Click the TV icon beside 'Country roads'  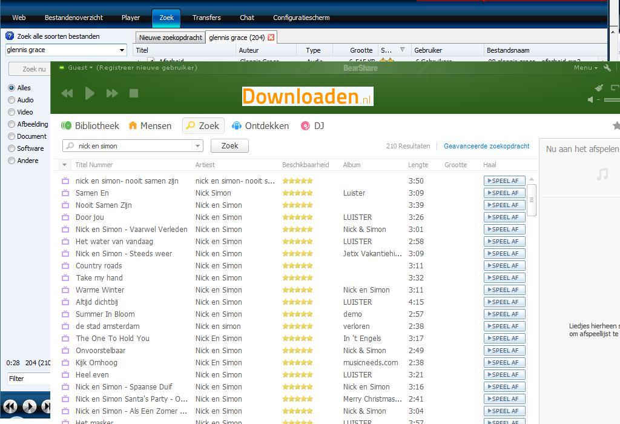click(x=65, y=266)
